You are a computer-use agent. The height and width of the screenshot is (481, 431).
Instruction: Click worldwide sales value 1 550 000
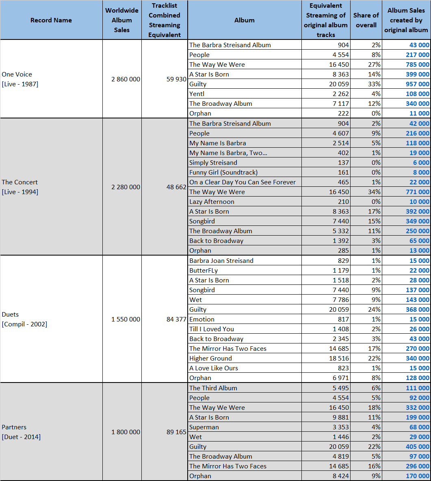click(122, 319)
